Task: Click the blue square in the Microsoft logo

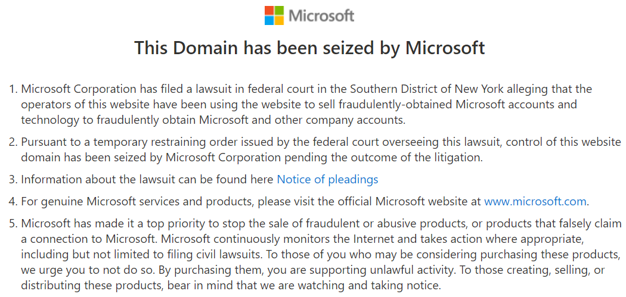Action: click(x=269, y=21)
